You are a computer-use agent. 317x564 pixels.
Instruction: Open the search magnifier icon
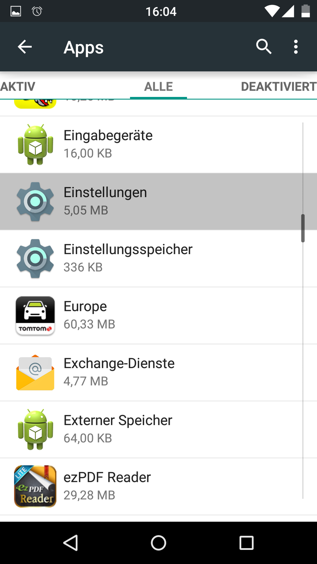coord(263,47)
